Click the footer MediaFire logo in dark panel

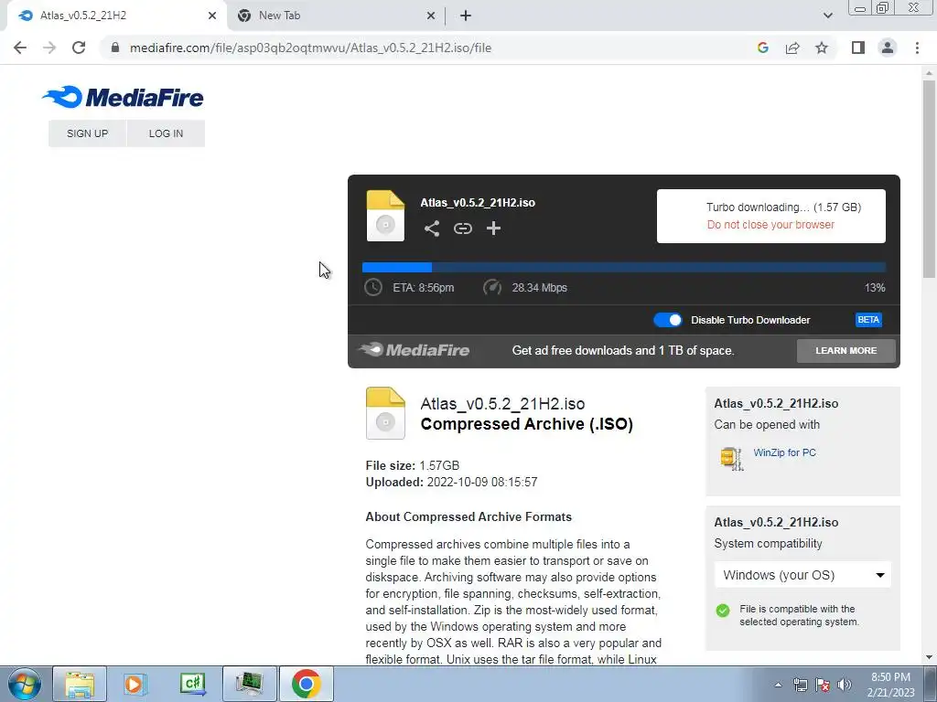point(415,350)
